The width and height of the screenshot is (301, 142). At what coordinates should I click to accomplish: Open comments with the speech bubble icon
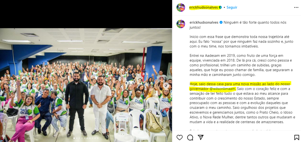(x=190, y=137)
